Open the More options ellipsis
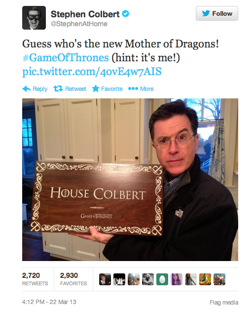Screen dimensions: 252x309 133,88
